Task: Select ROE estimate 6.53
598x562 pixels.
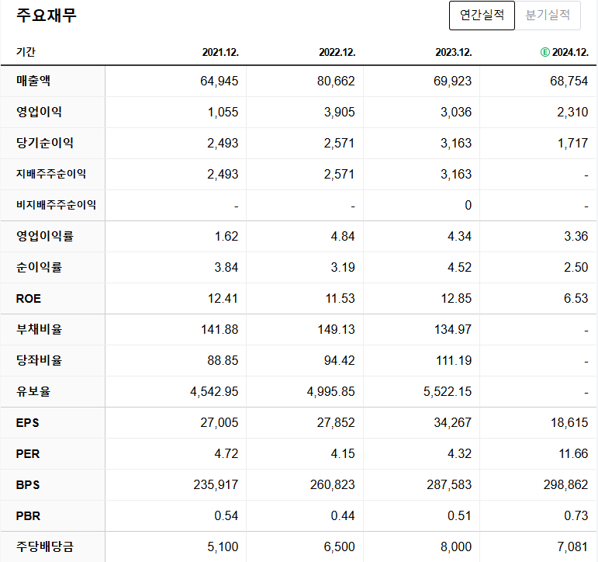Action: coord(576,299)
